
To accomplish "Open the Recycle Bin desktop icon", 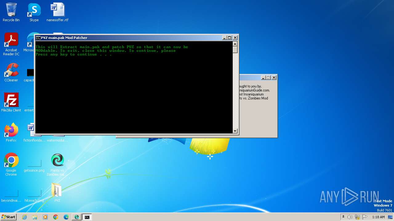I will [11, 12].
